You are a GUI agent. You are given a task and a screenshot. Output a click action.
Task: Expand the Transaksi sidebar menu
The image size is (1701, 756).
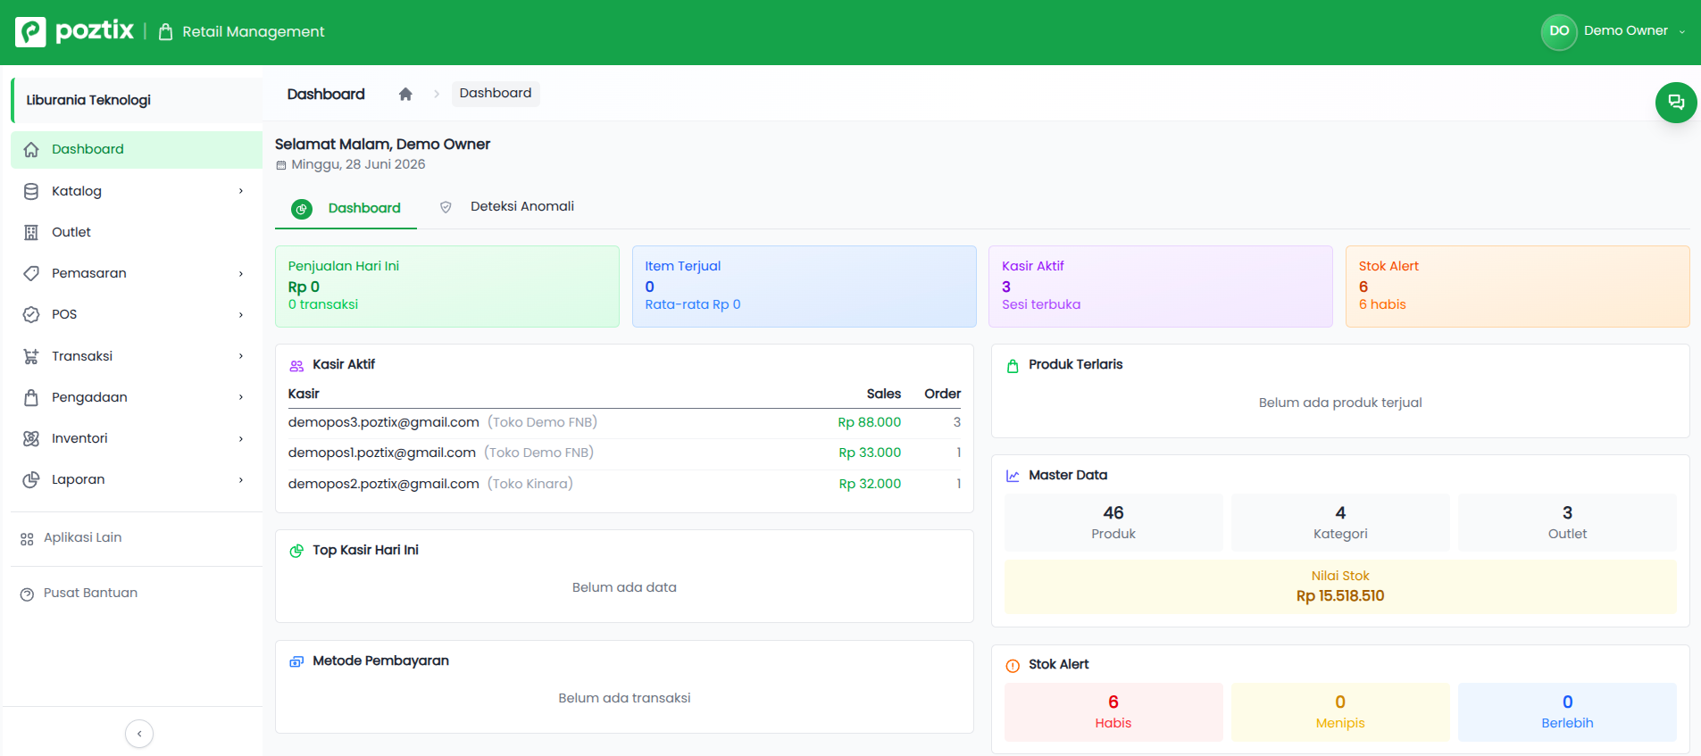click(137, 356)
